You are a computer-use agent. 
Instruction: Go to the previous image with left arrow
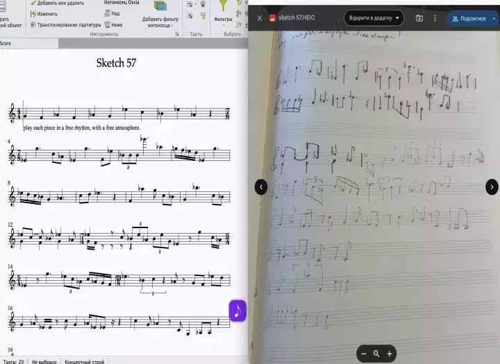tap(260, 187)
